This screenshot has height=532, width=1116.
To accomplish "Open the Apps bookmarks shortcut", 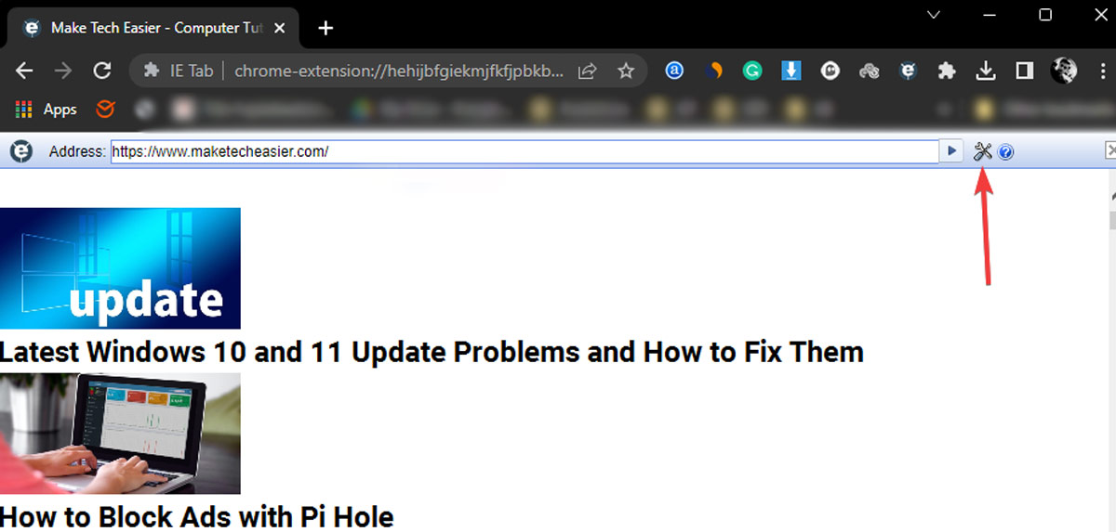I will click(x=46, y=110).
